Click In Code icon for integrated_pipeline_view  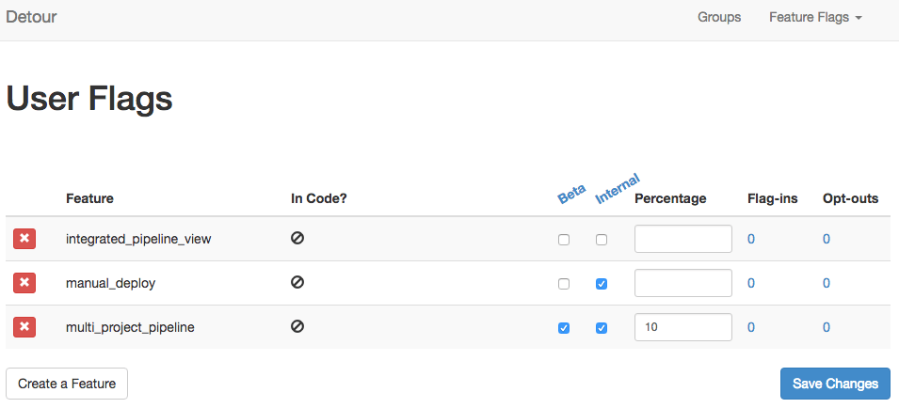point(297,238)
